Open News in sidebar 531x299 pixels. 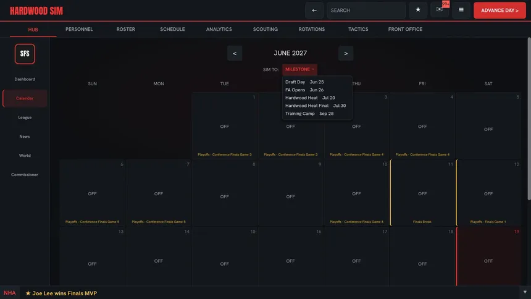pyautogui.click(x=25, y=137)
